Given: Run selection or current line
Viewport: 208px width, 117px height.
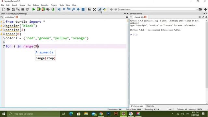Looking at the screenshot, I should coord(48,9).
